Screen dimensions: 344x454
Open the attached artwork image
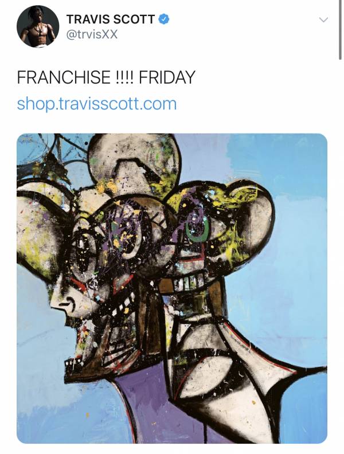click(172, 288)
